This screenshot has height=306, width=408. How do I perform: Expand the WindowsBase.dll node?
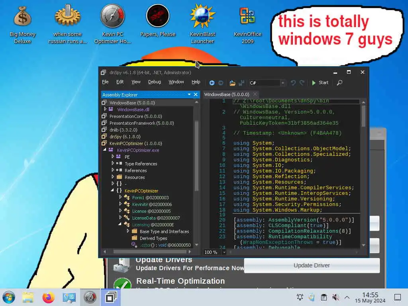point(105,109)
